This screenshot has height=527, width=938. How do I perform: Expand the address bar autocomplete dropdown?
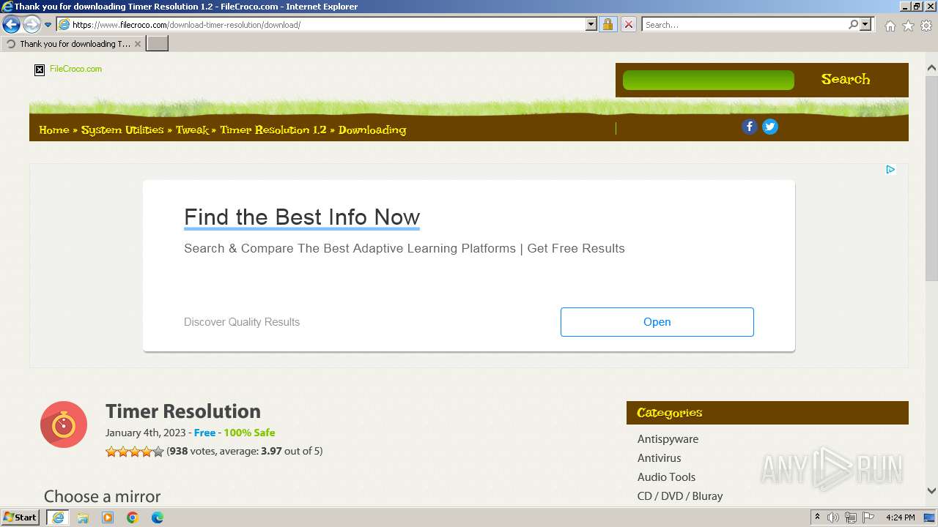pyautogui.click(x=591, y=25)
